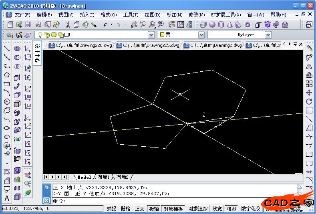Select the Line drawing tool
316x214 pixels.
7,48
